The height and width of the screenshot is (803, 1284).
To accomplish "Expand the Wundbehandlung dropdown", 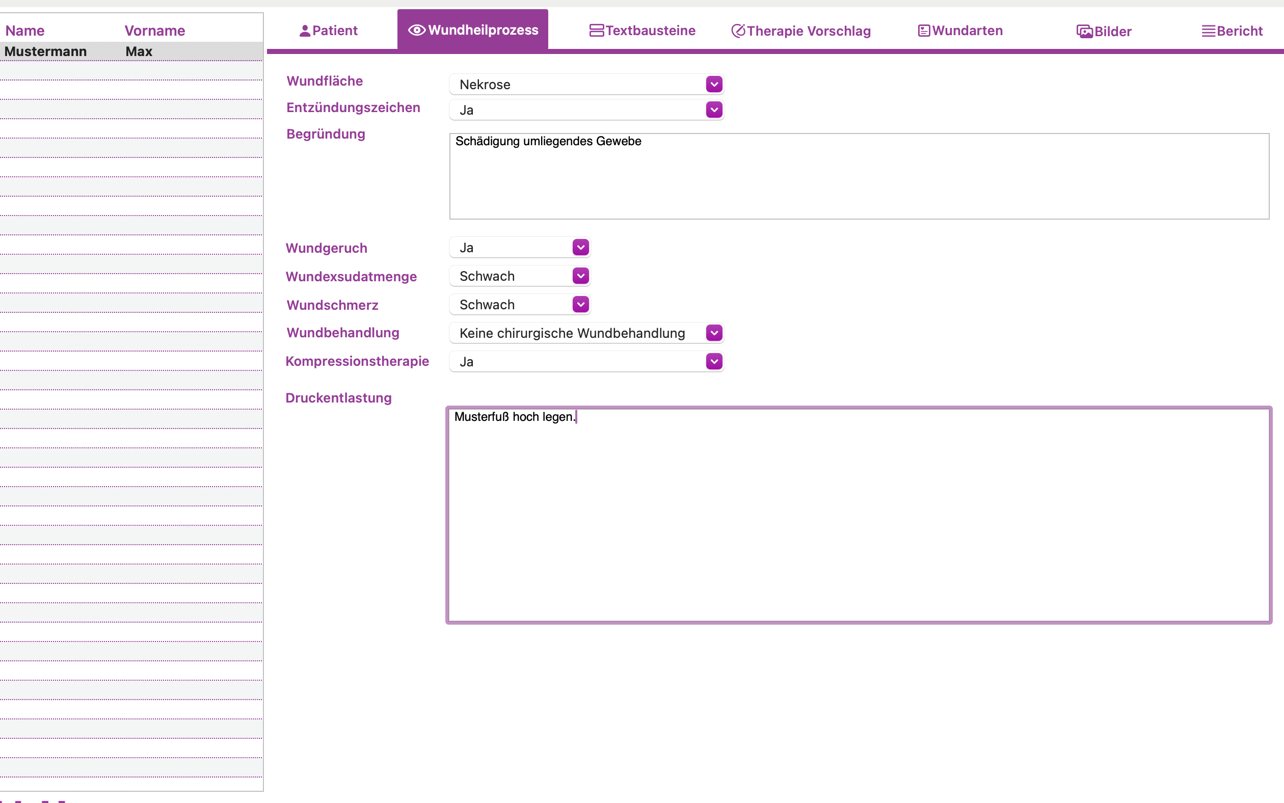I will (x=713, y=332).
